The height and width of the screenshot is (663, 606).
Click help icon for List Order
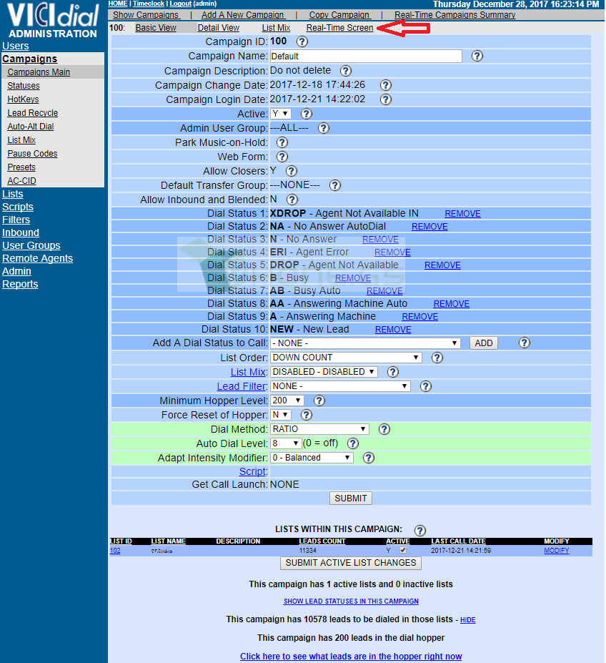coord(437,358)
